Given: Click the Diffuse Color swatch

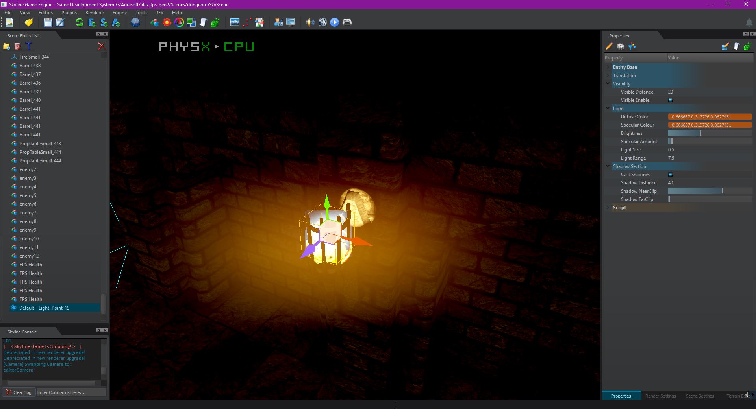Looking at the screenshot, I should click(710, 117).
